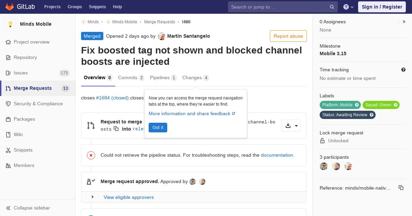Click the Packages bag icon
The image size is (412, 216).
(8, 119)
